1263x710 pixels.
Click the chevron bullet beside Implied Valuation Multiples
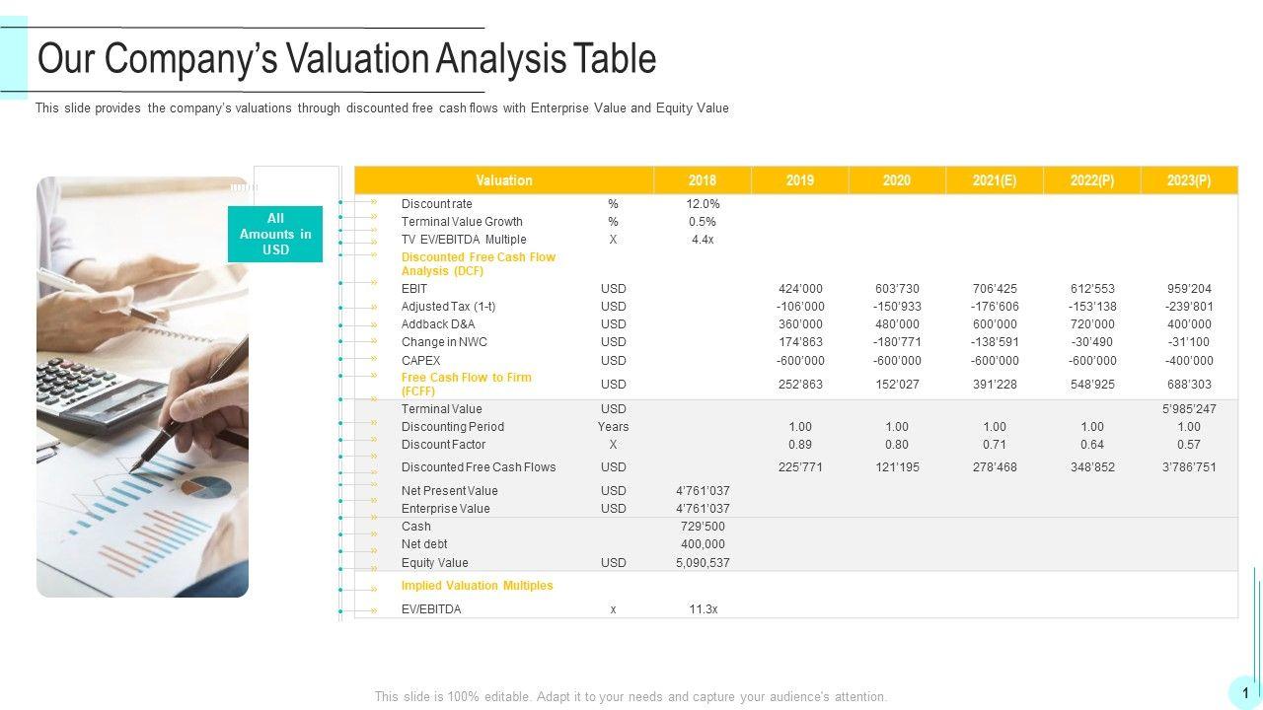(x=374, y=588)
